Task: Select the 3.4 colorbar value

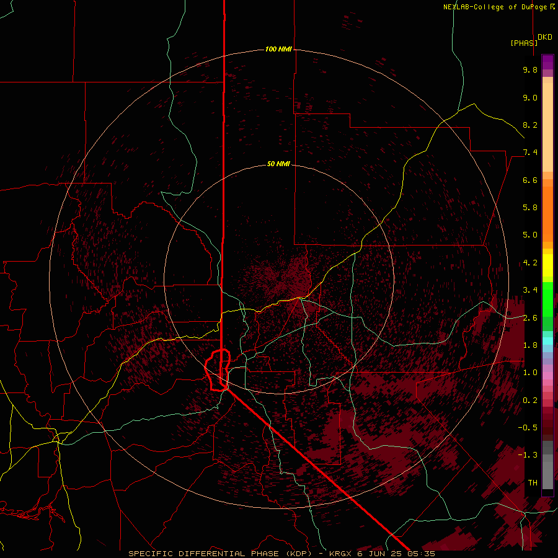Action: [530, 290]
